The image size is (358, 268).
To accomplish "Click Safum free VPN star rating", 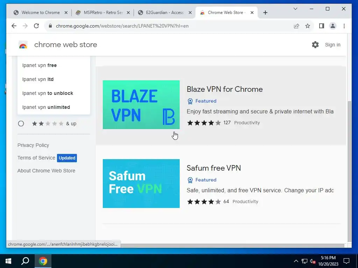I will coord(204,202).
